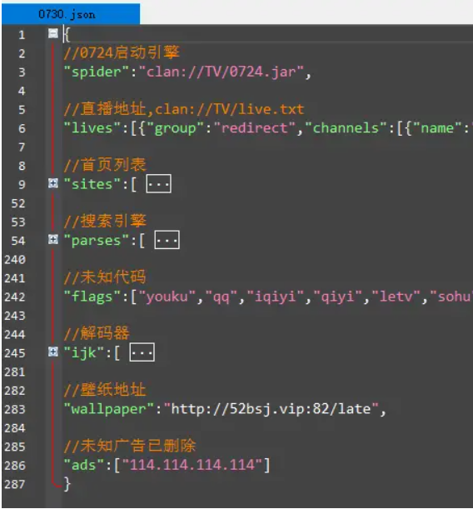Click the URL http://52bsj.vip:82/late
Image resolution: width=473 pixels, height=509 pixels.
pyautogui.click(x=271, y=409)
